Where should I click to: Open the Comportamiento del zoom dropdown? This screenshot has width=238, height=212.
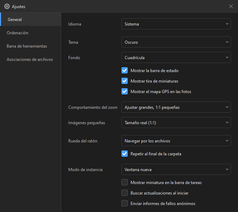coord(176,107)
